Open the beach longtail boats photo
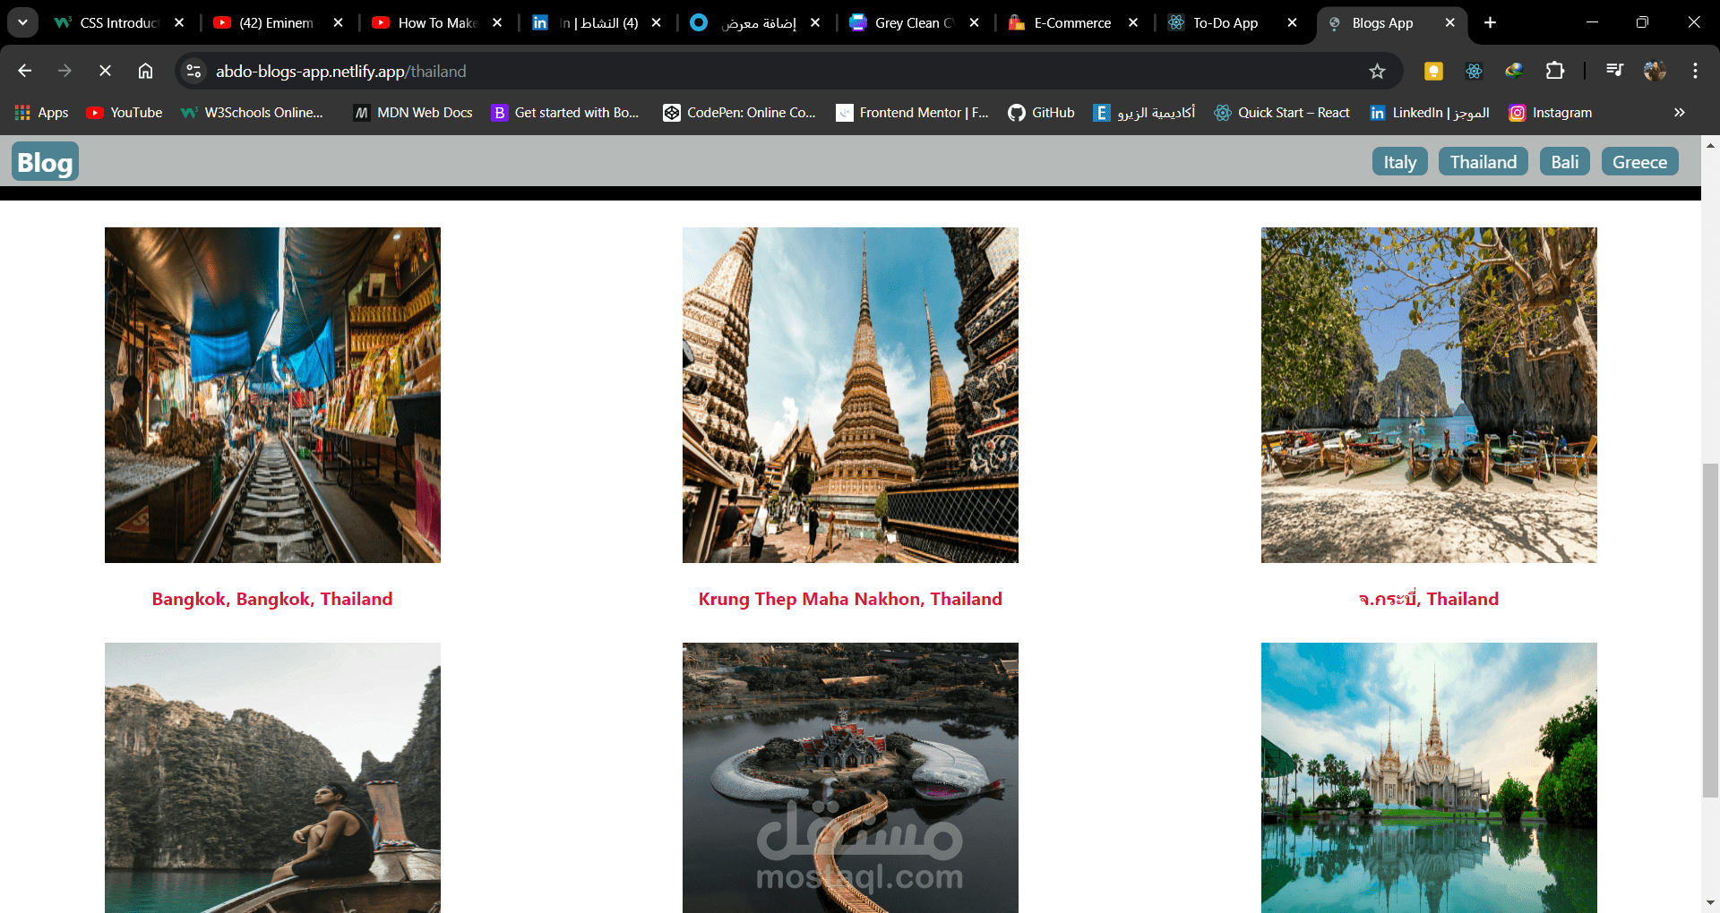This screenshot has height=913, width=1720. 1429,395
